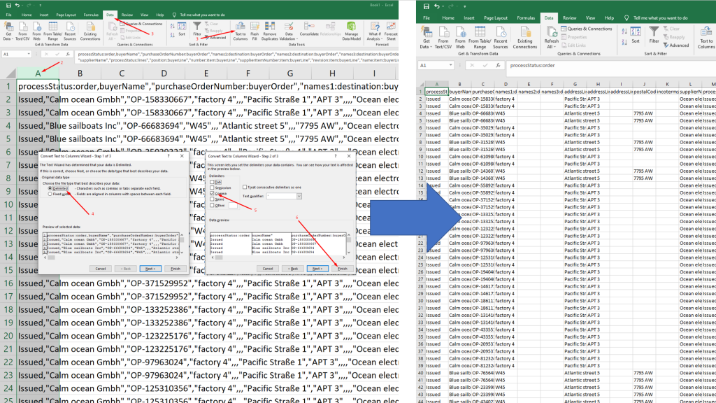
Task: Open Existing Connections in right Excel window
Action: [x=524, y=38]
